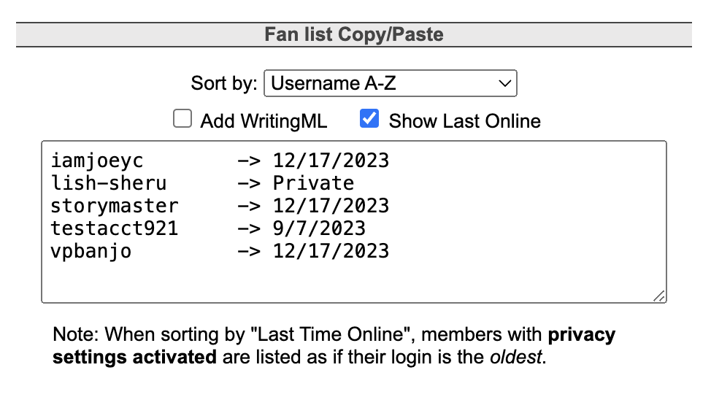Screen dimensions: 711x416
Task: Click the Show Last Online label
Action: pos(464,121)
